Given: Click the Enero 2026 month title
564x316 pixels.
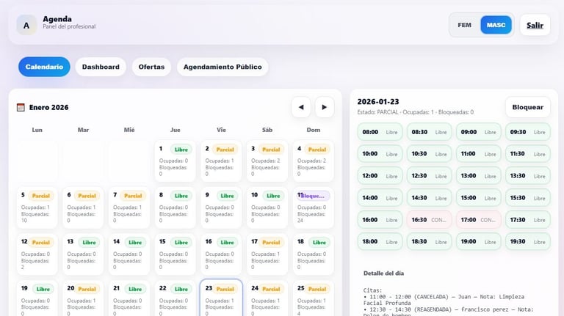Looking at the screenshot, I should (x=48, y=107).
